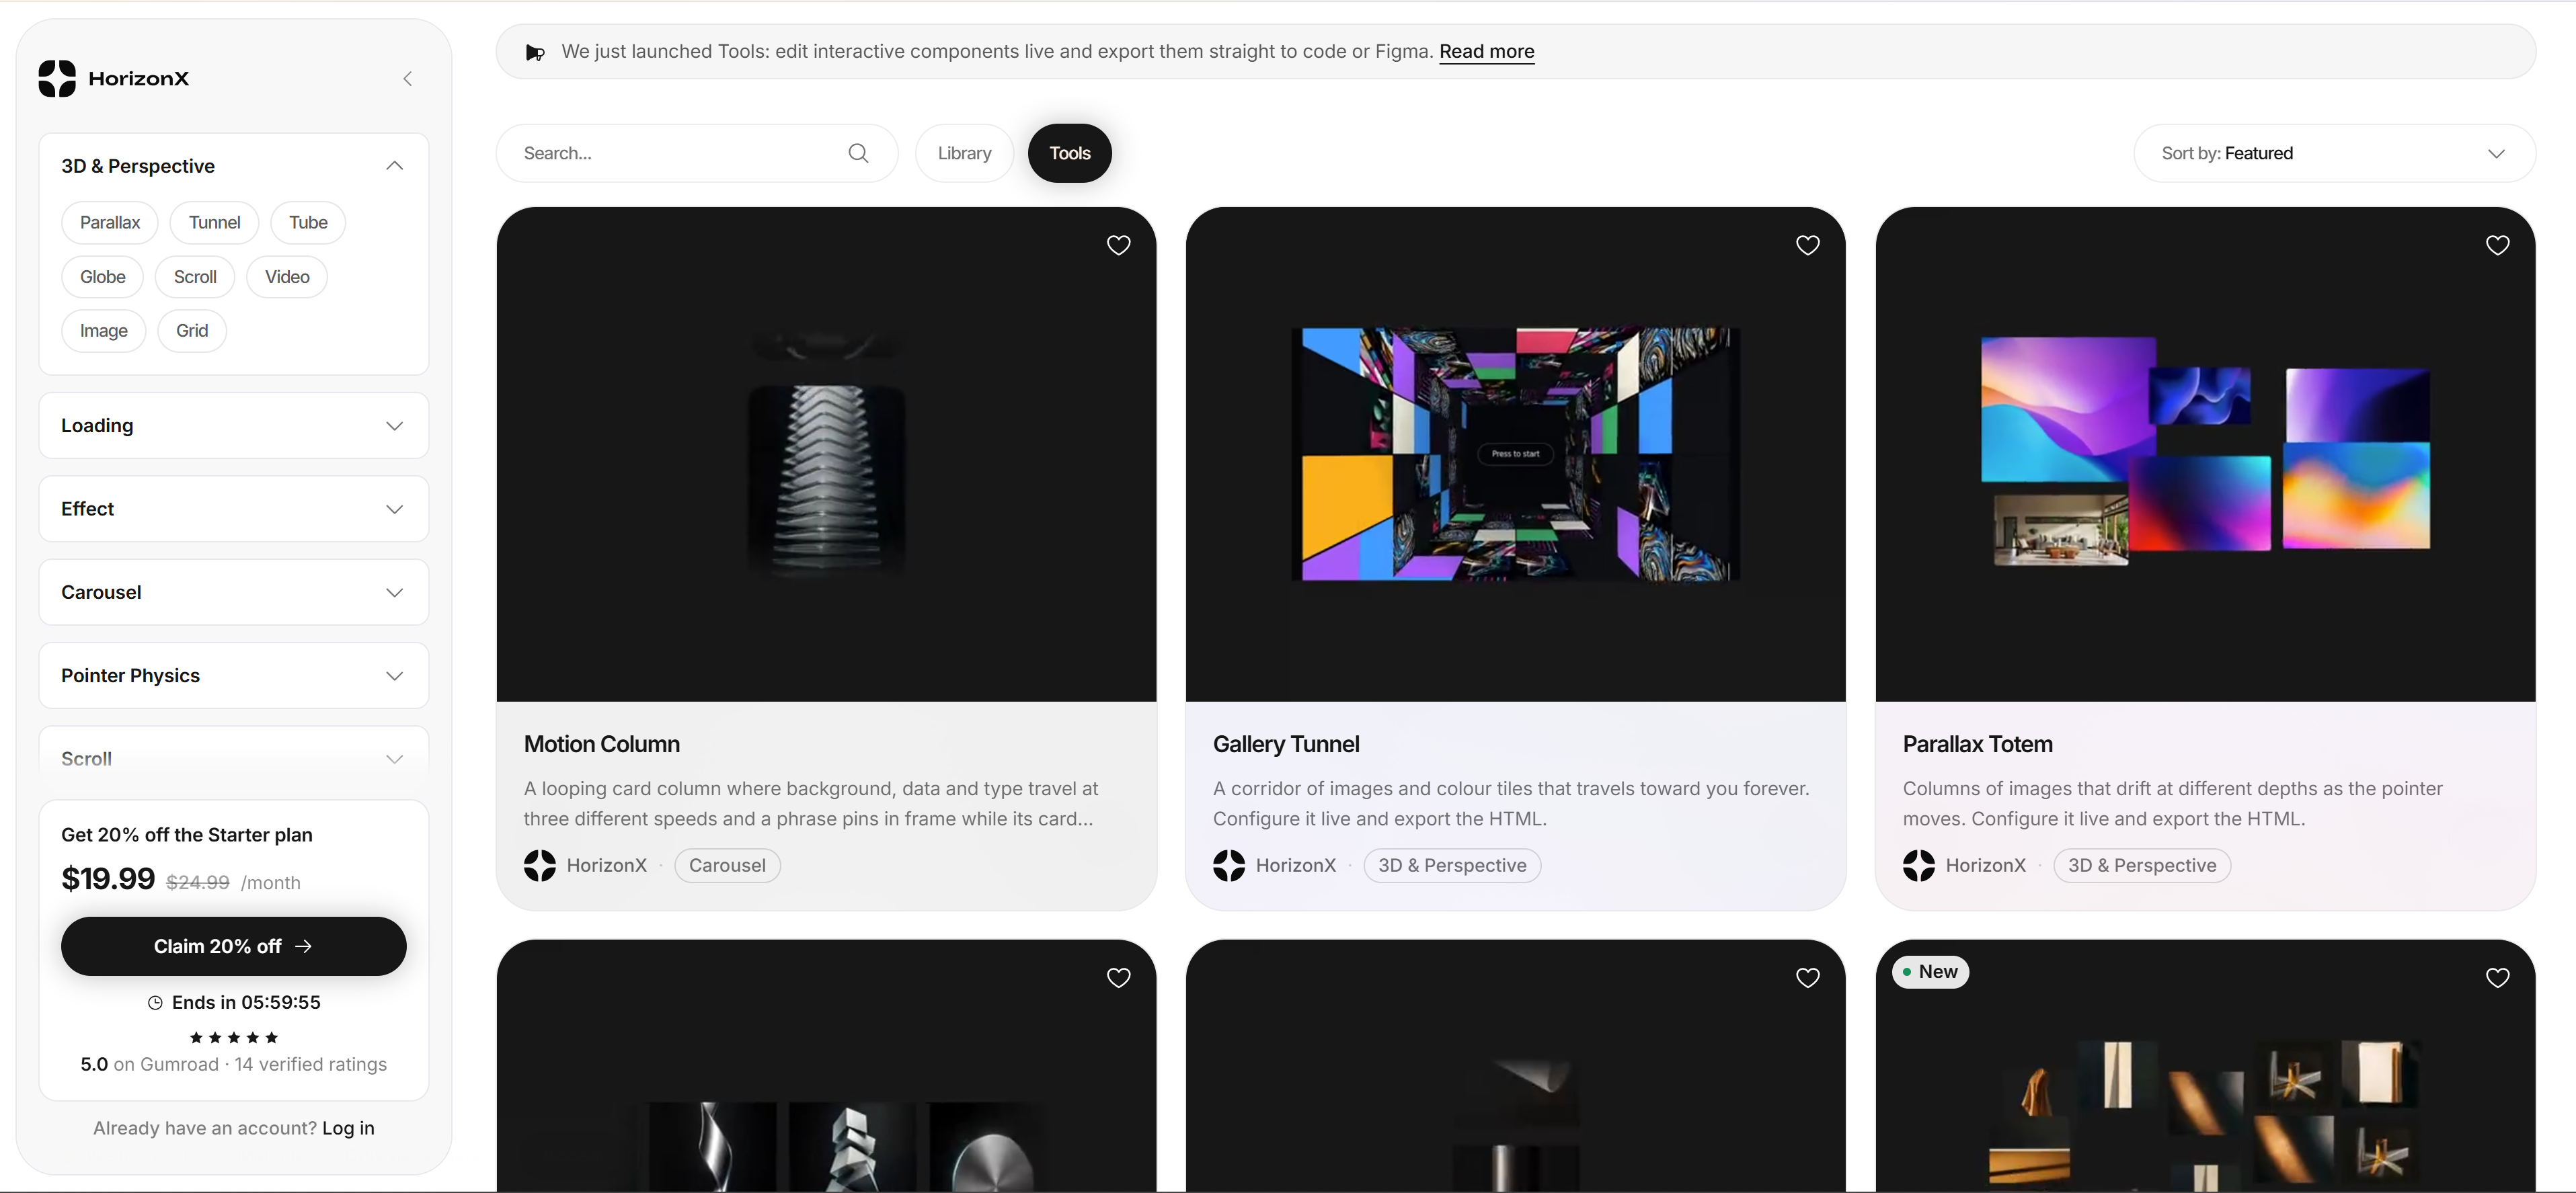Expand the Loading category
This screenshot has width=2576, height=1193.
(234, 425)
